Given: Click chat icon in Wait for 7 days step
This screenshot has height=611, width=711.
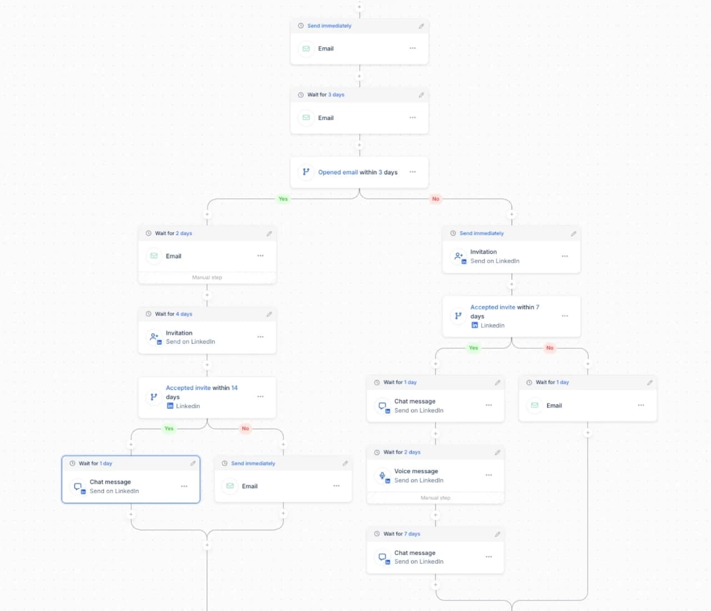Looking at the screenshot, I should click(383, 557).
